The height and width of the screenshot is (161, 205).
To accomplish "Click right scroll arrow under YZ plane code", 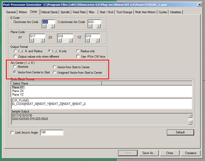I will pyautogui.click(x=98, y=40).
